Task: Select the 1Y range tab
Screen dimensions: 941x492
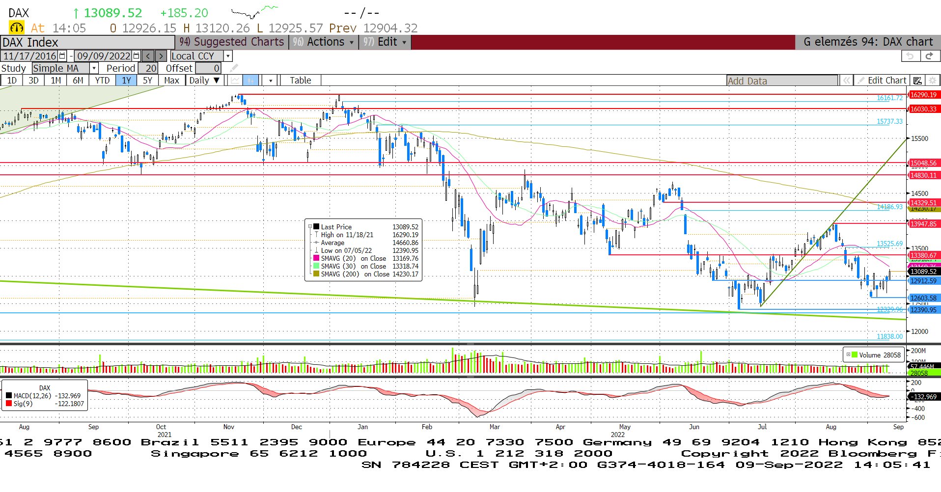Action: (x=127, y=81)
